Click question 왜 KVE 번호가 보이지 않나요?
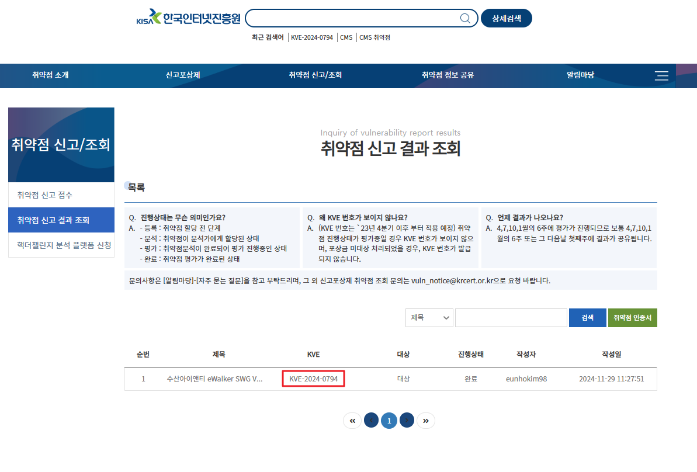 [x=363, y=217]
